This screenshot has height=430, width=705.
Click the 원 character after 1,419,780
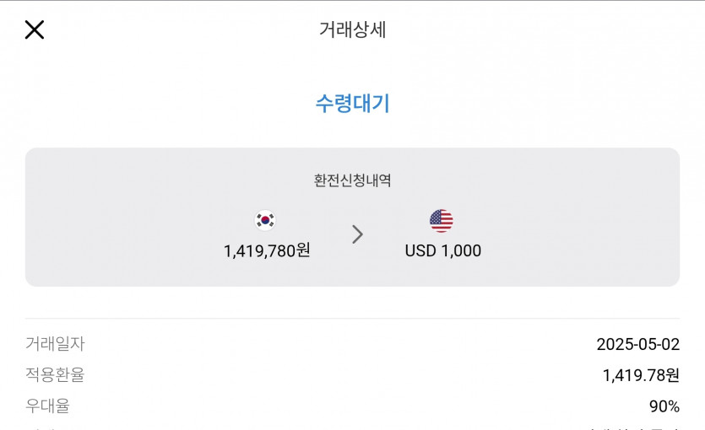click(303, 250)
